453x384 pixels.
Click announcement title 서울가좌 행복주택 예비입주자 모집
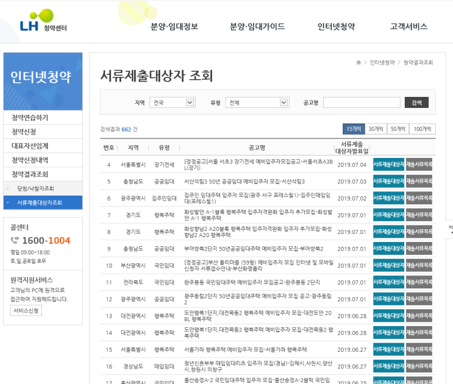pos(246,350)
